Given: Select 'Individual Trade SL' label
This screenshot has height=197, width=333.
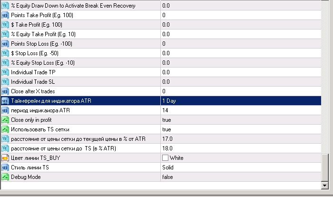Looking at the screenshot, I should point(33,82).
